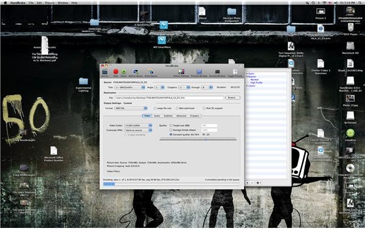Open the Show Queue toolbar icon

coord(151,72)
